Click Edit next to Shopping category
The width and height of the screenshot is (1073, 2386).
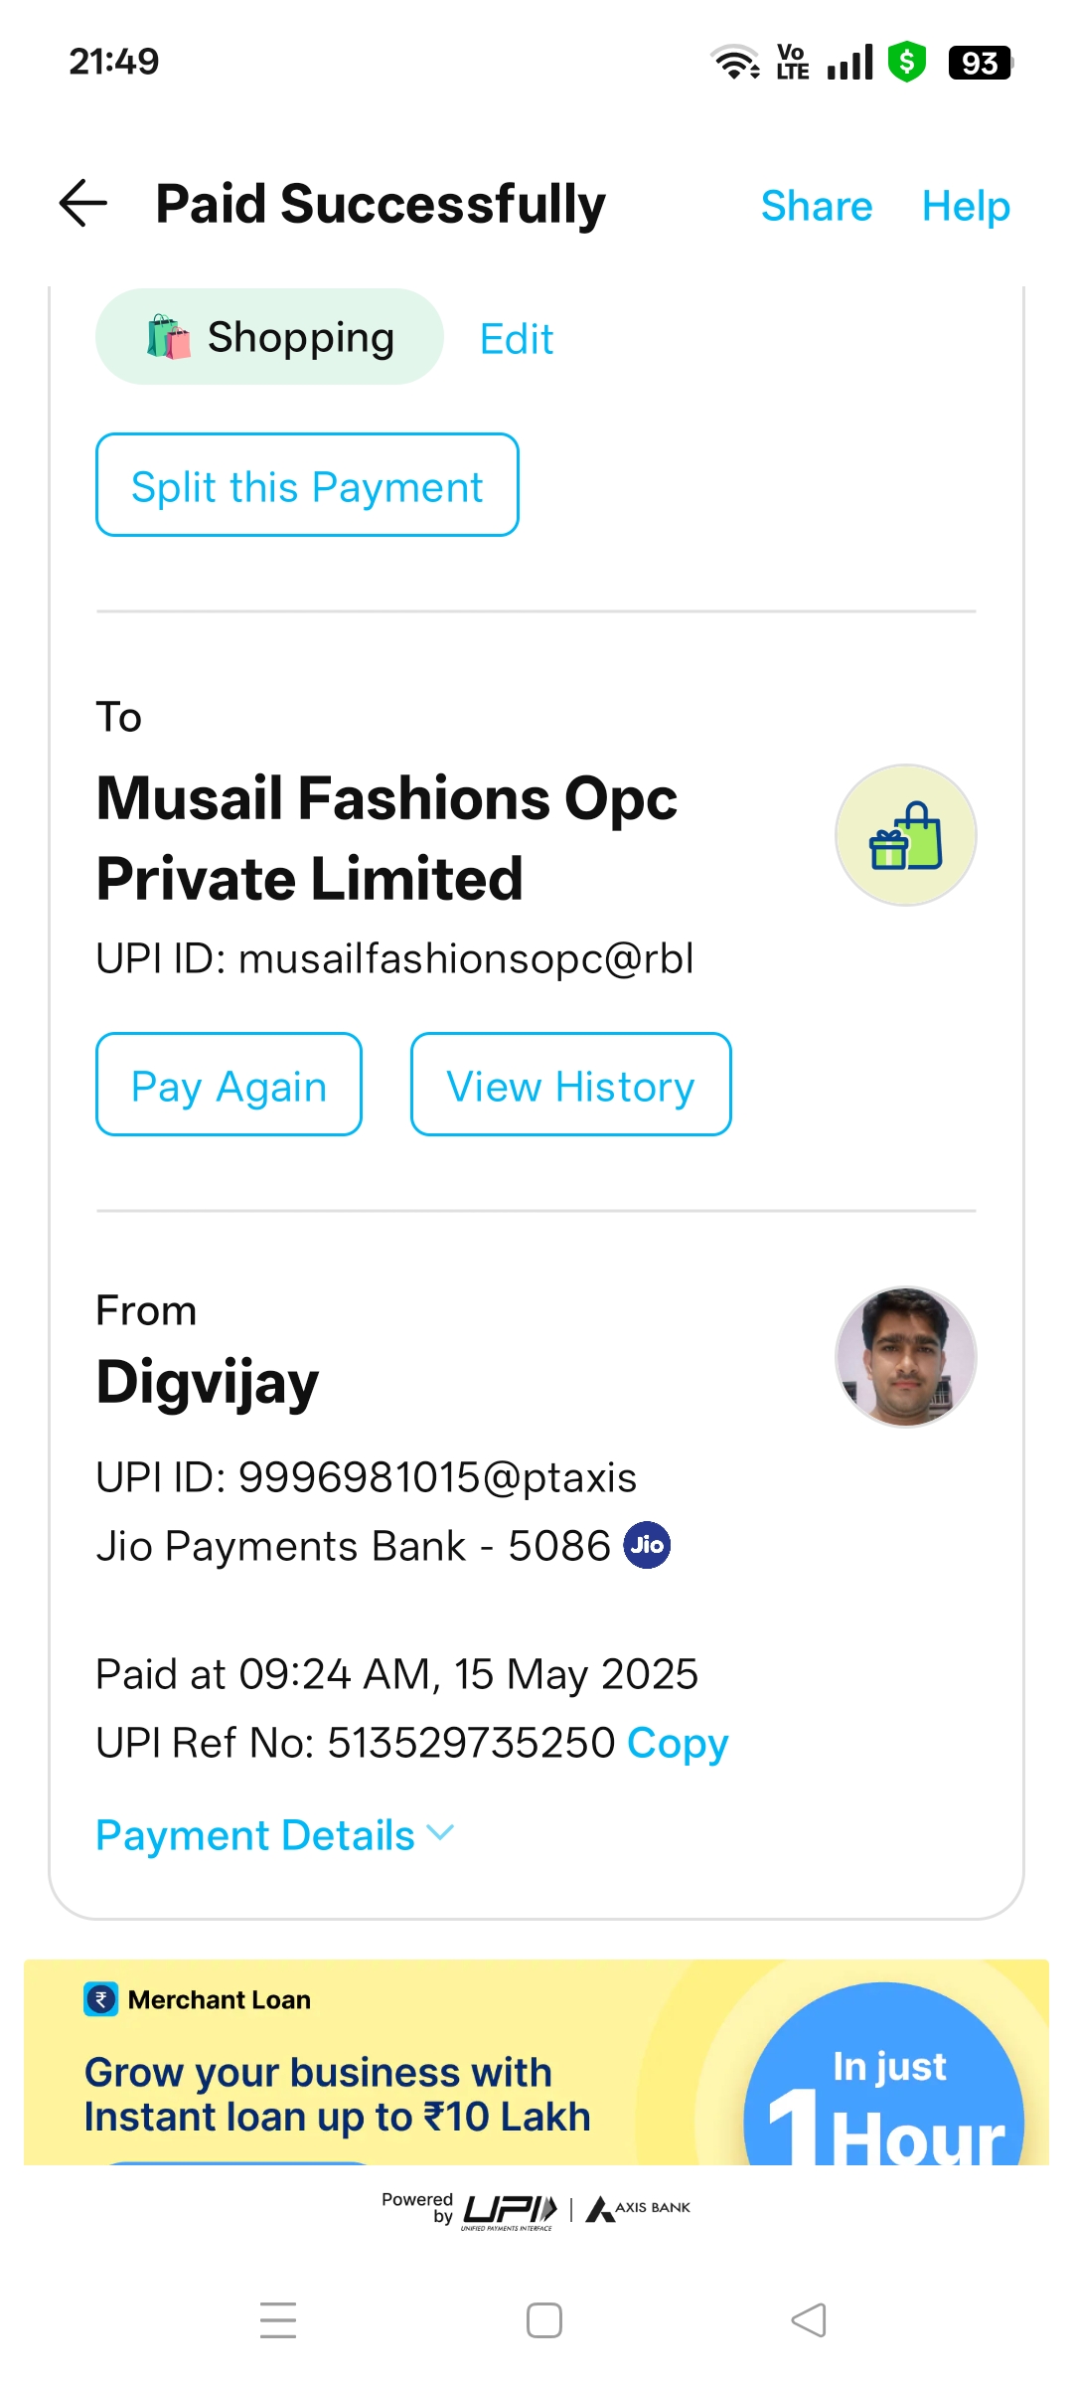(517, 339)
